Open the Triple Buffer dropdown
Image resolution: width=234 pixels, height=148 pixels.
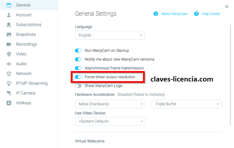click(187, 104)
